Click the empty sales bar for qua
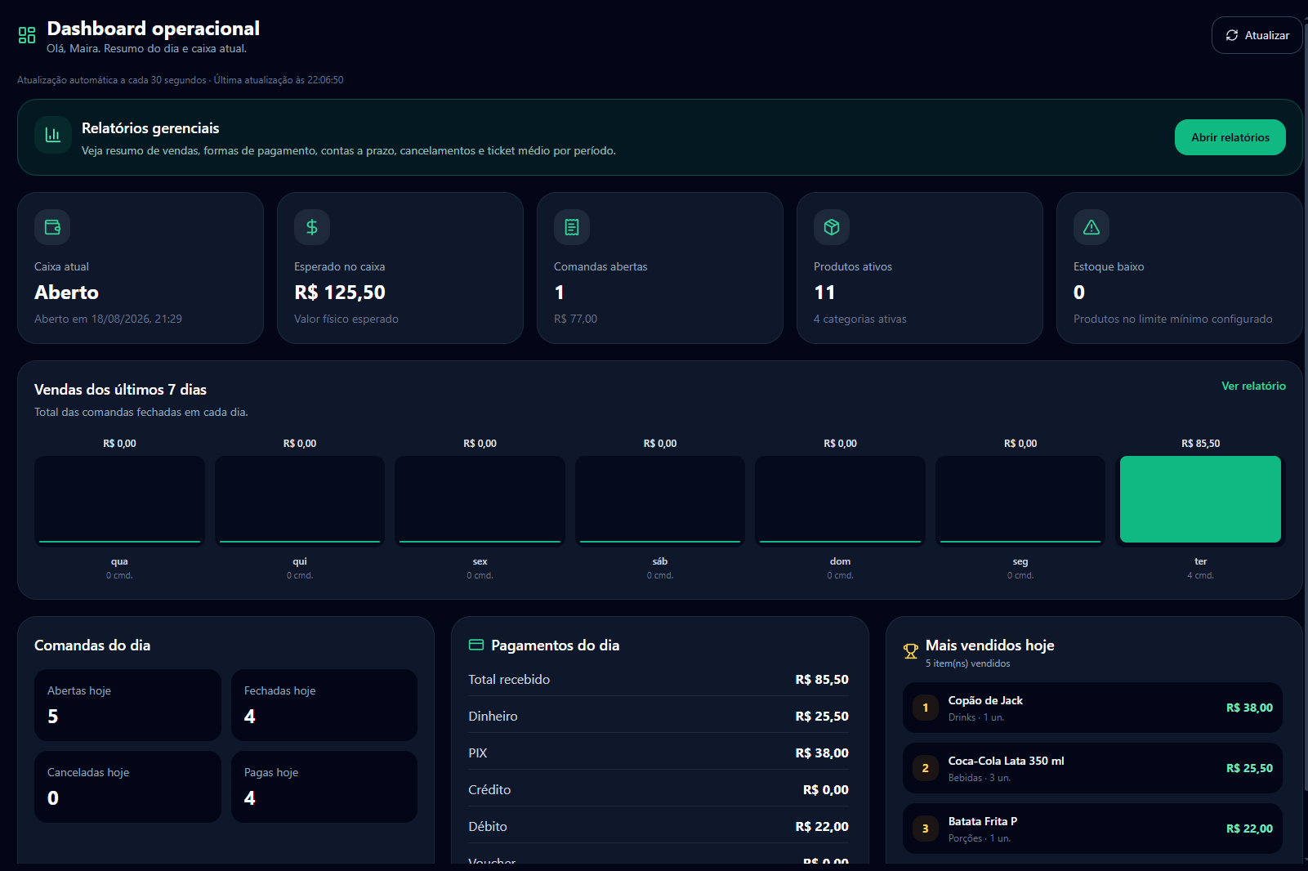1308x871 pixels. tap(119, 500)
